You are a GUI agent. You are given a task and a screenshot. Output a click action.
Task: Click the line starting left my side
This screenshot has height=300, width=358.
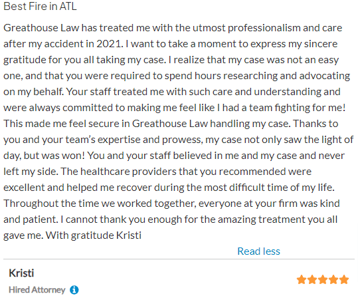click(157, 172)
